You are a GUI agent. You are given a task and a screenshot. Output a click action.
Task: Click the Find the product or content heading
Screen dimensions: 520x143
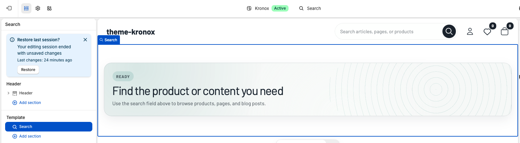[198, 91]
